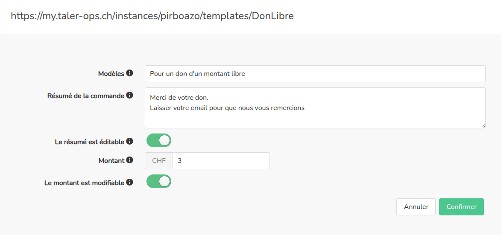Click the Le montant est modifiable label
Viewport: 501px width, 235px height.
[84, 183]
